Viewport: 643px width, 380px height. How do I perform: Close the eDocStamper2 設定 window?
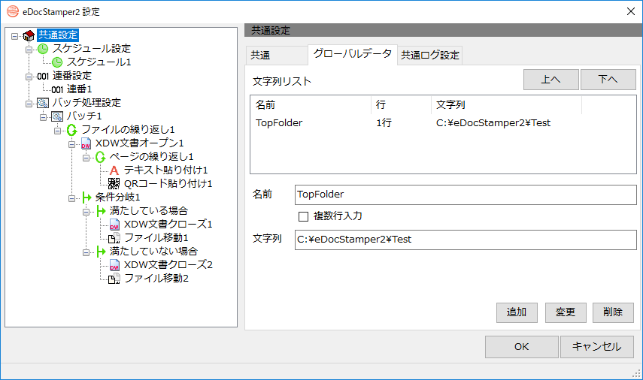[x=631, y=11]
